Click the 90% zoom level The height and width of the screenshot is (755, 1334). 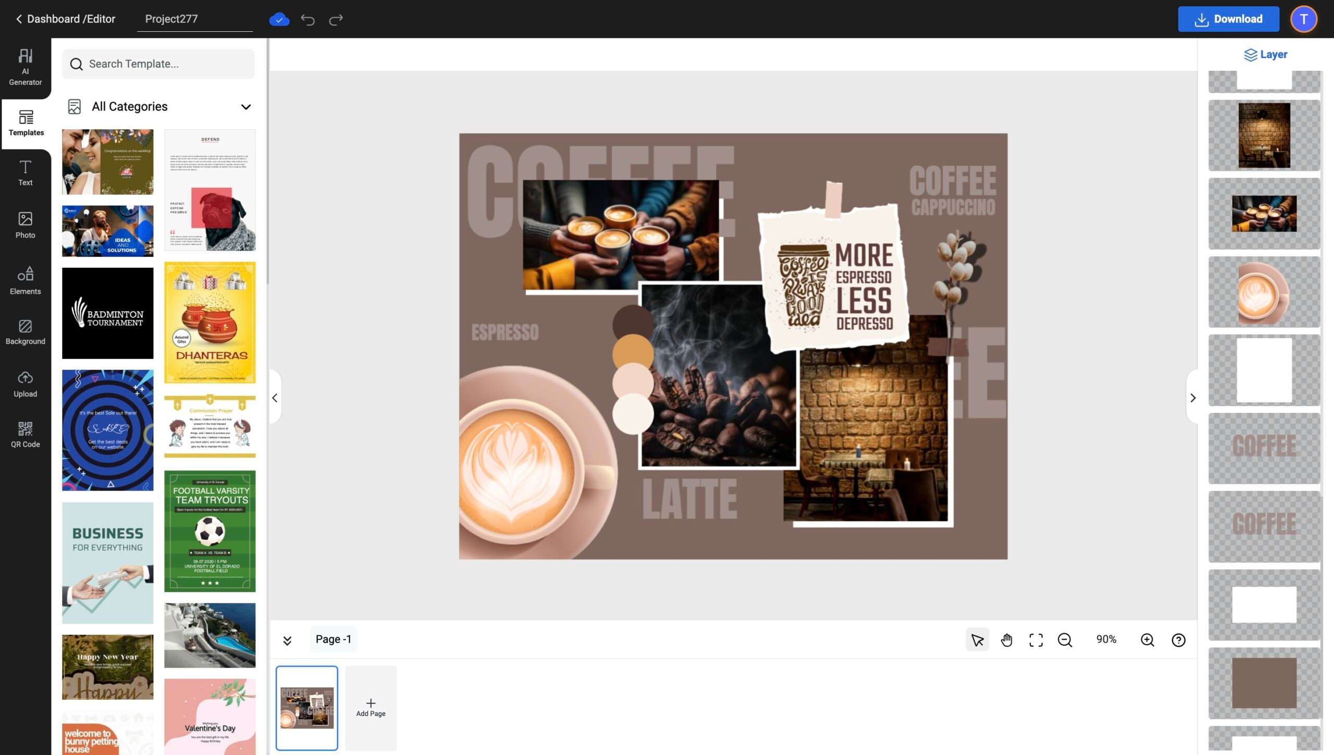tap(1106, 639)
